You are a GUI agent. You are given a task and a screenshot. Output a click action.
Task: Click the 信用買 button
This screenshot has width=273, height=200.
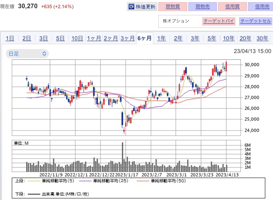pyautogui.click(x=232, y=7)
